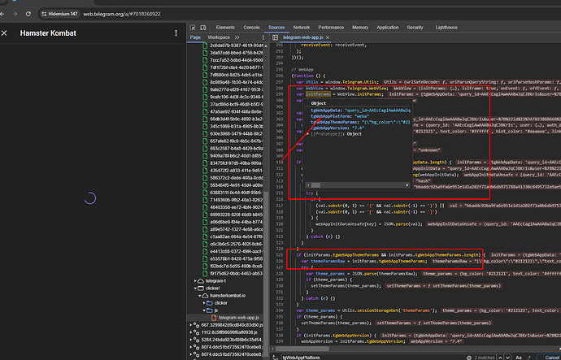Click the js folder icon
561x360 pixels.
tap(210, 310)
